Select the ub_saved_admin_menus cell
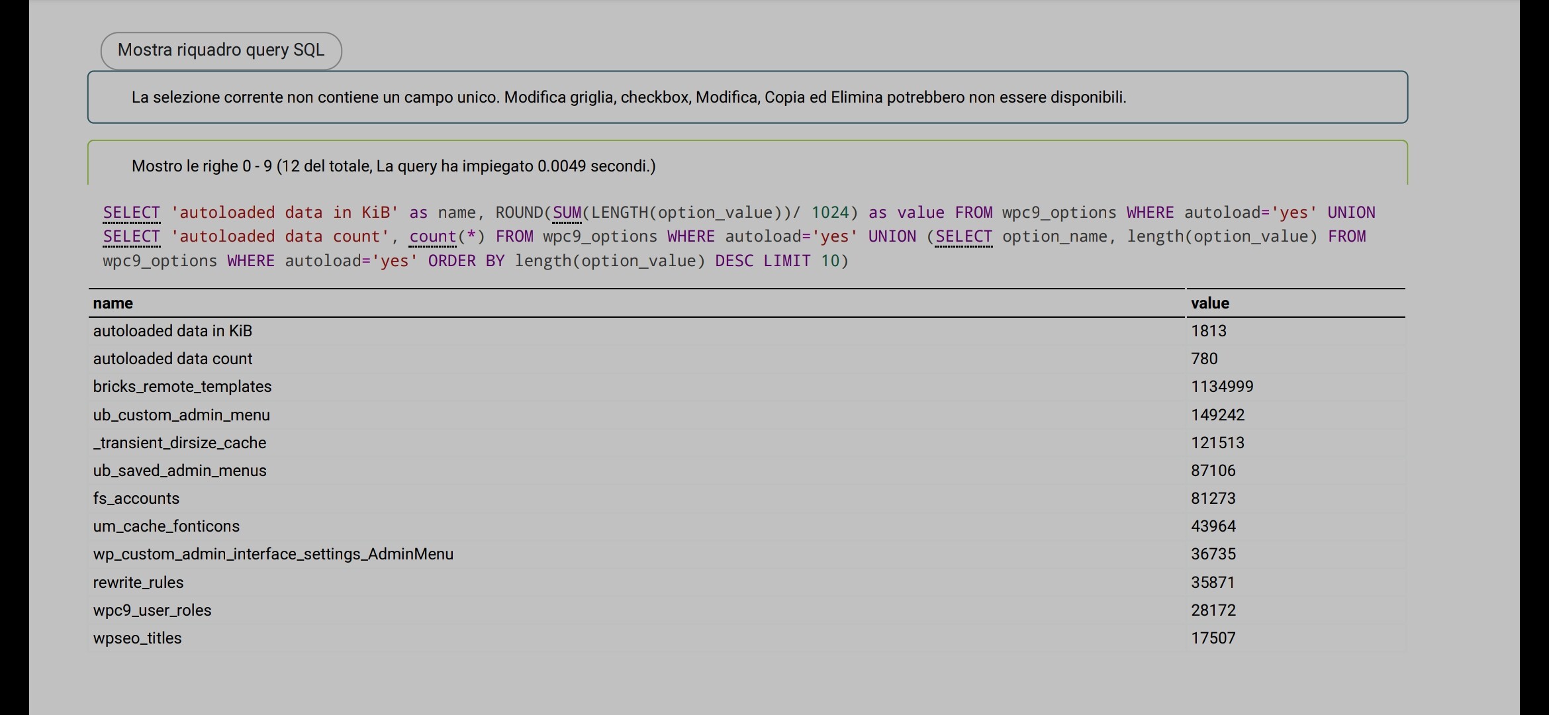The width and height of the screenshot is (1549, 715). (x=636, y=471)
